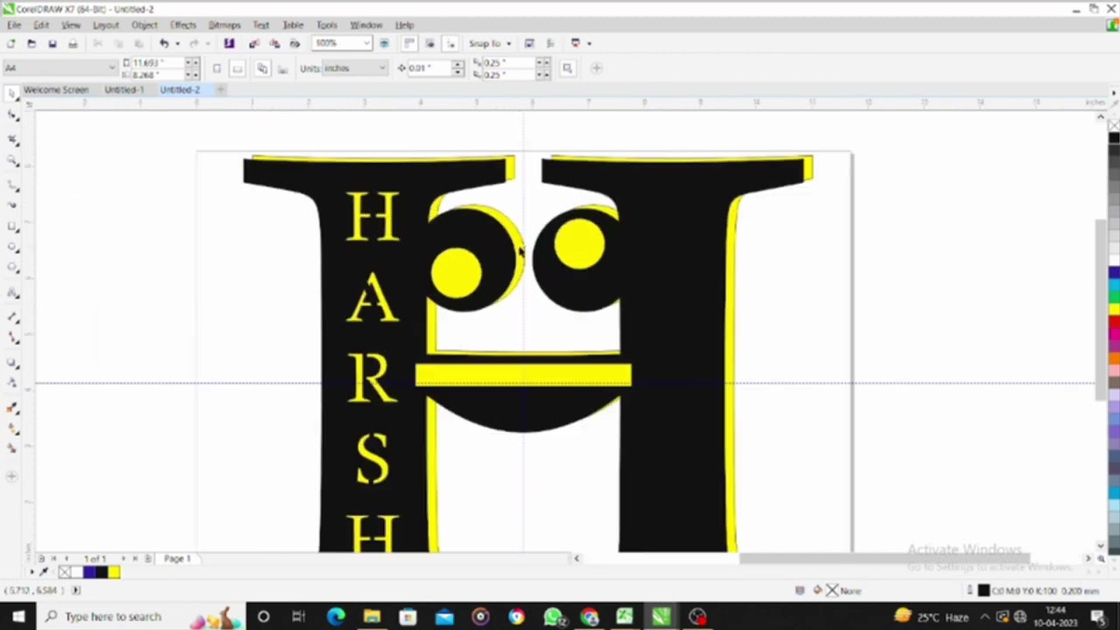Open Microsoft Edge from the taskbar
1120x630 pixels.
tap(336, 617)
